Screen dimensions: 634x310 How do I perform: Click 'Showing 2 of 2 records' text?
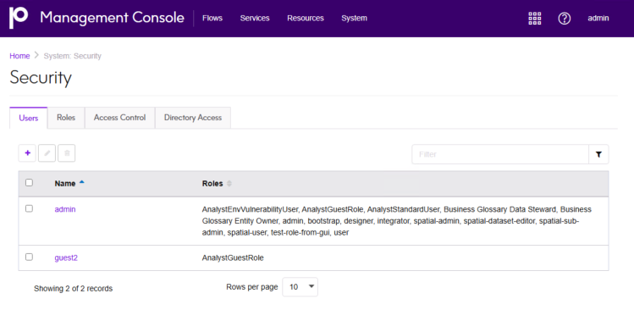[73, 289]
